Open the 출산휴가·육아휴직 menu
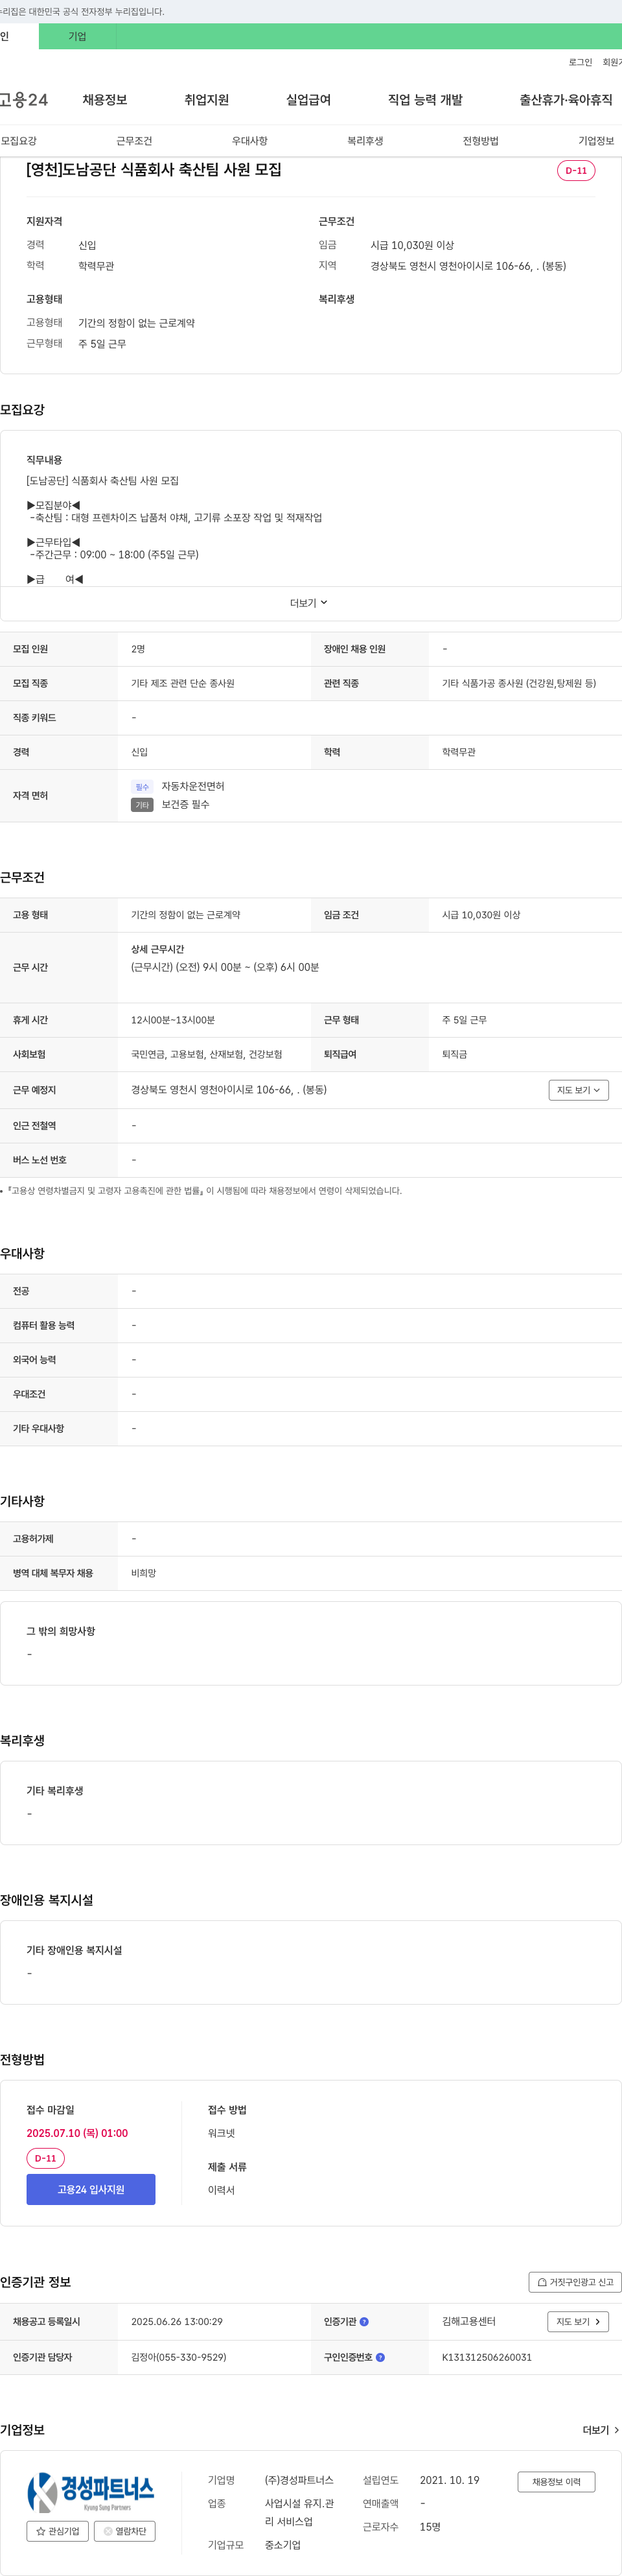 pyautogui.click(x=566, y=100)
